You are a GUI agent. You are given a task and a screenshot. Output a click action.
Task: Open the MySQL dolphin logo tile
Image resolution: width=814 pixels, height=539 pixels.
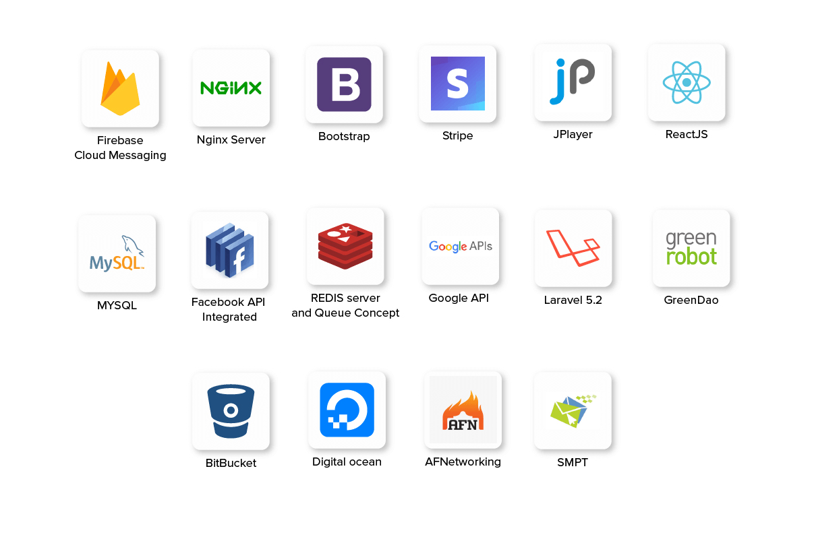point(117,253)
